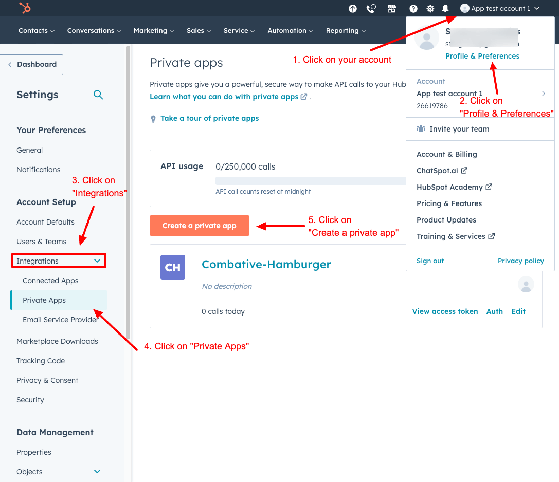This screenshot has height=482, width=559.
Task: Go back to Dashboard
Action: click(31, 64)
